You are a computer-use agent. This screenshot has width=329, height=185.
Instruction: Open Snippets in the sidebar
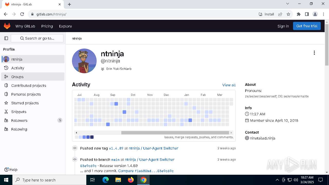click(x=33, y=112)
